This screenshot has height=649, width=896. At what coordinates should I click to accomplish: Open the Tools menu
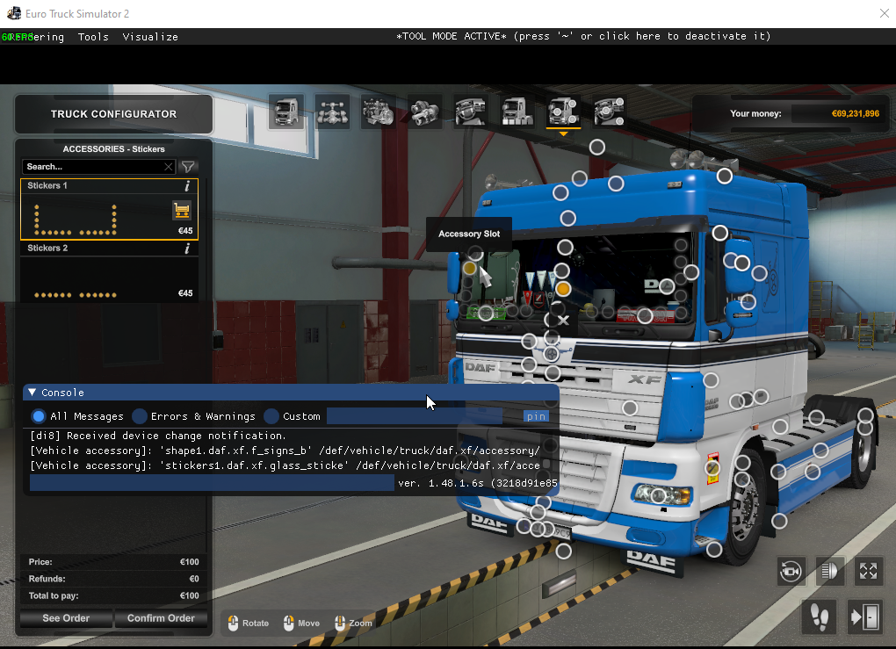tap(93, 37)
